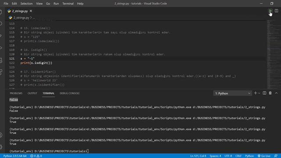The image size is (281, 158).
Task: Kill the terminal with trash icon
Action: pos(270,93)
